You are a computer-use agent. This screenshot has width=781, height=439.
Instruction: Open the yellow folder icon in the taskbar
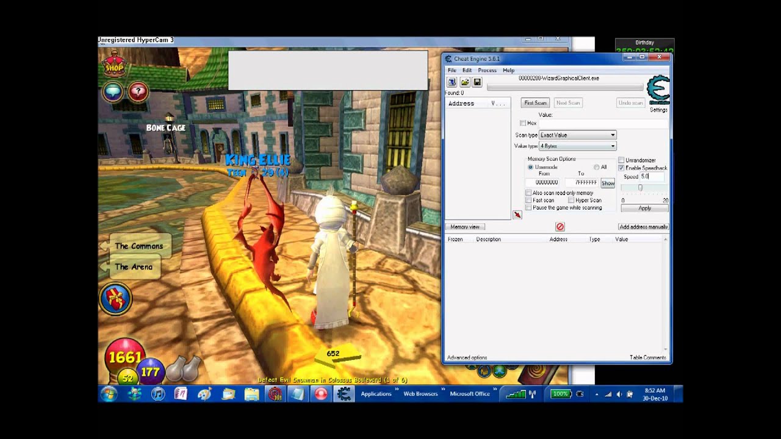coord(251,394)
